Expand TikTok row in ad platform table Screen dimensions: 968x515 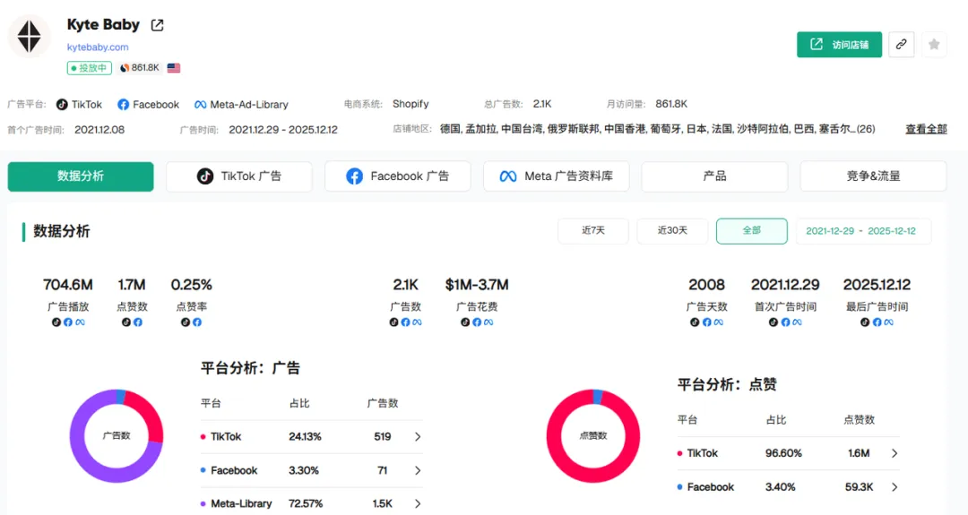click(x=418, y=437)
